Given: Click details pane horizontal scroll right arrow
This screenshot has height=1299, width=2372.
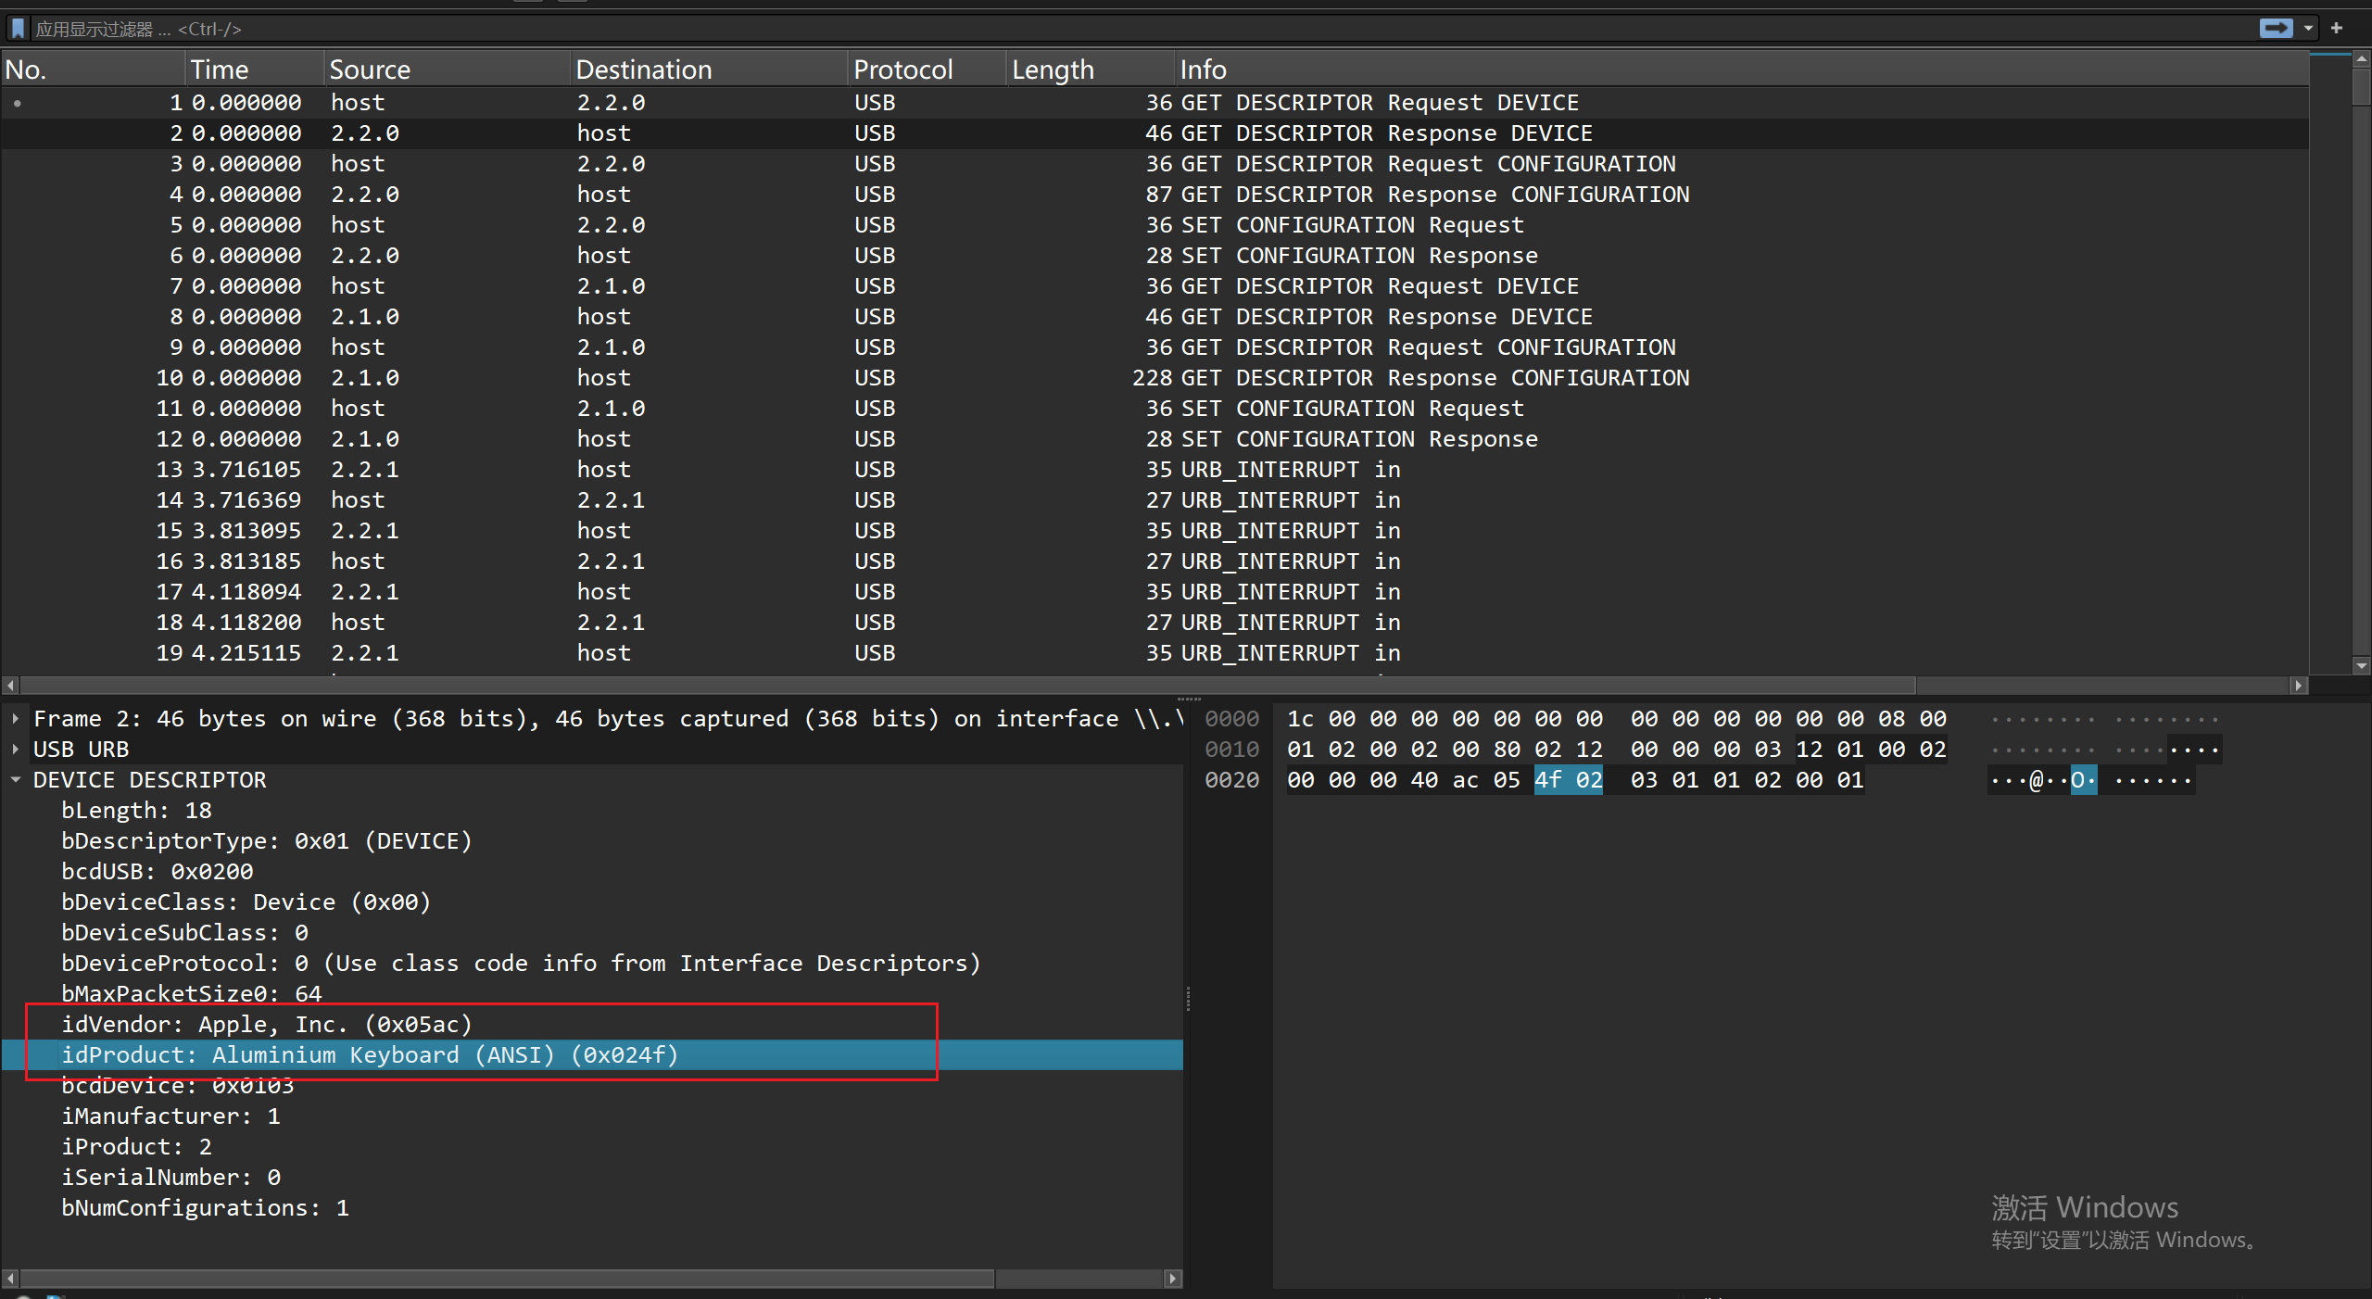Looking at the screenshot, I should coord(1172,1279).
